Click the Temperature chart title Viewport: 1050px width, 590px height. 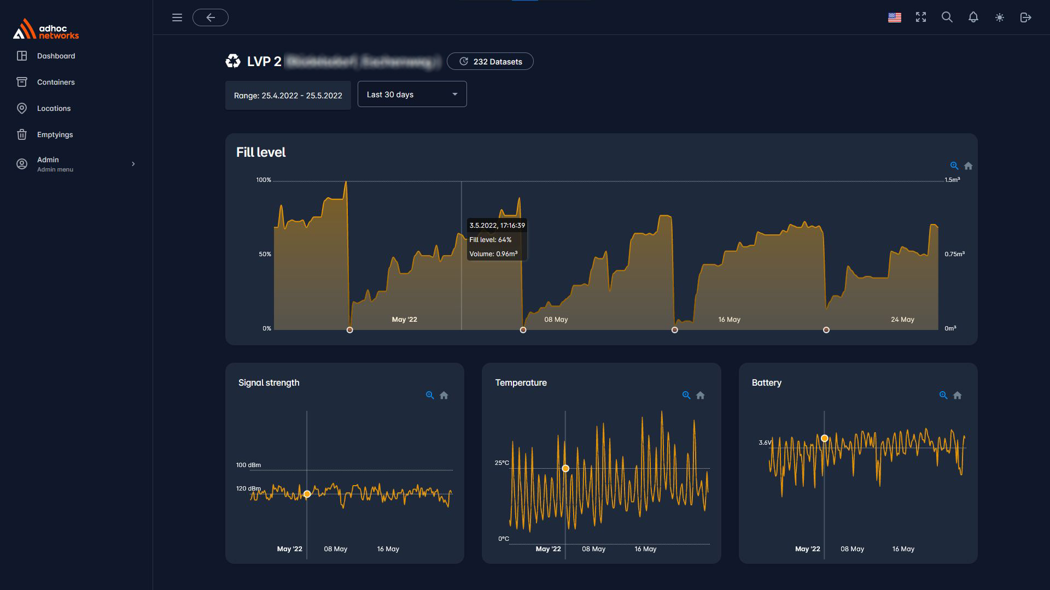tap(521, 382)
